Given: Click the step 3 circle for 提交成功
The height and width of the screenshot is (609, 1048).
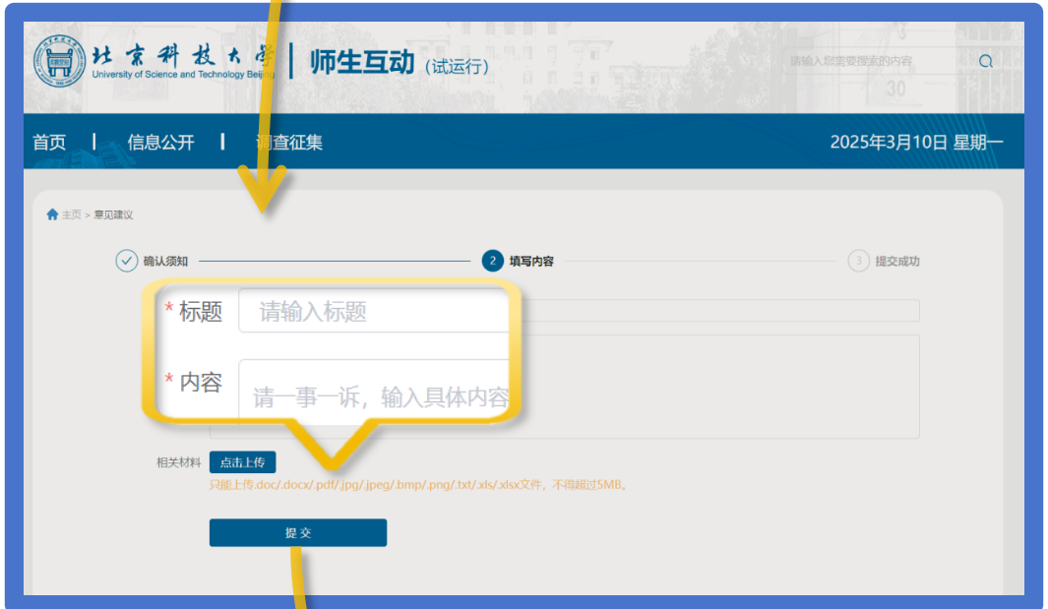Looking at the screenshot, I should 859,261.
